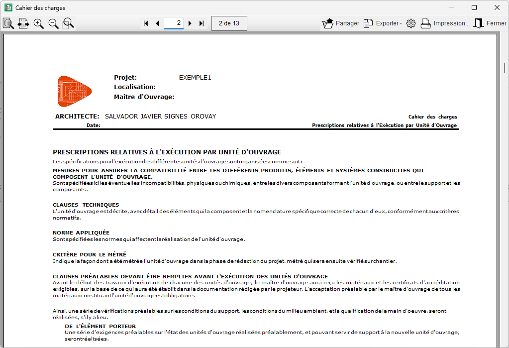Select the zoom window area tool

coord(68,23)
